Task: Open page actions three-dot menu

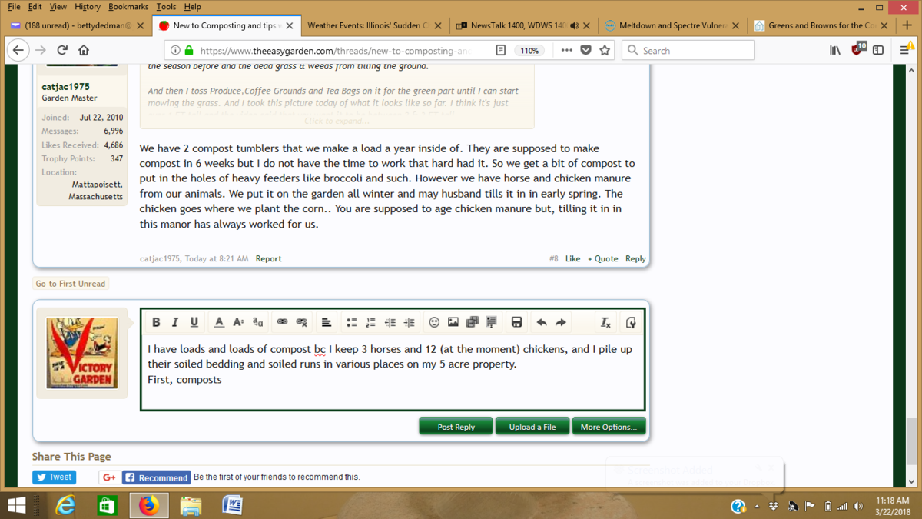Action: (567, 51)
